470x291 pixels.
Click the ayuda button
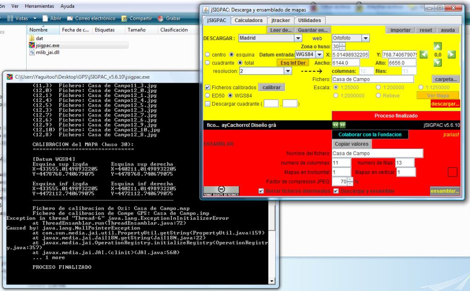point(448,30)
